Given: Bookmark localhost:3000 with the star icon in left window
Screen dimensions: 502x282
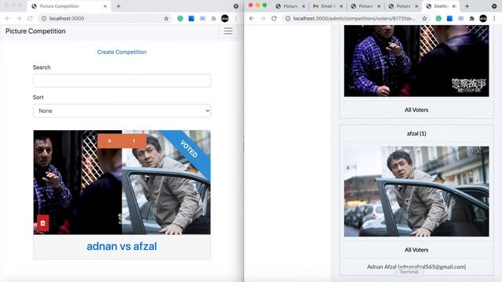Looking at the screenshot, I should coord(166,19).
